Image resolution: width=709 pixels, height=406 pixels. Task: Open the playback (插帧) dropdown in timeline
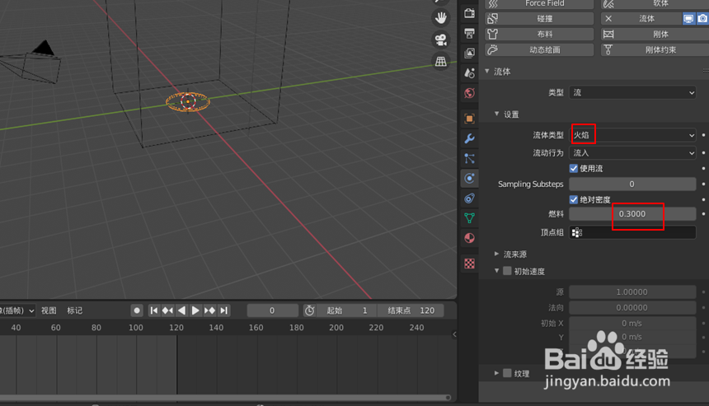(18, 310)
